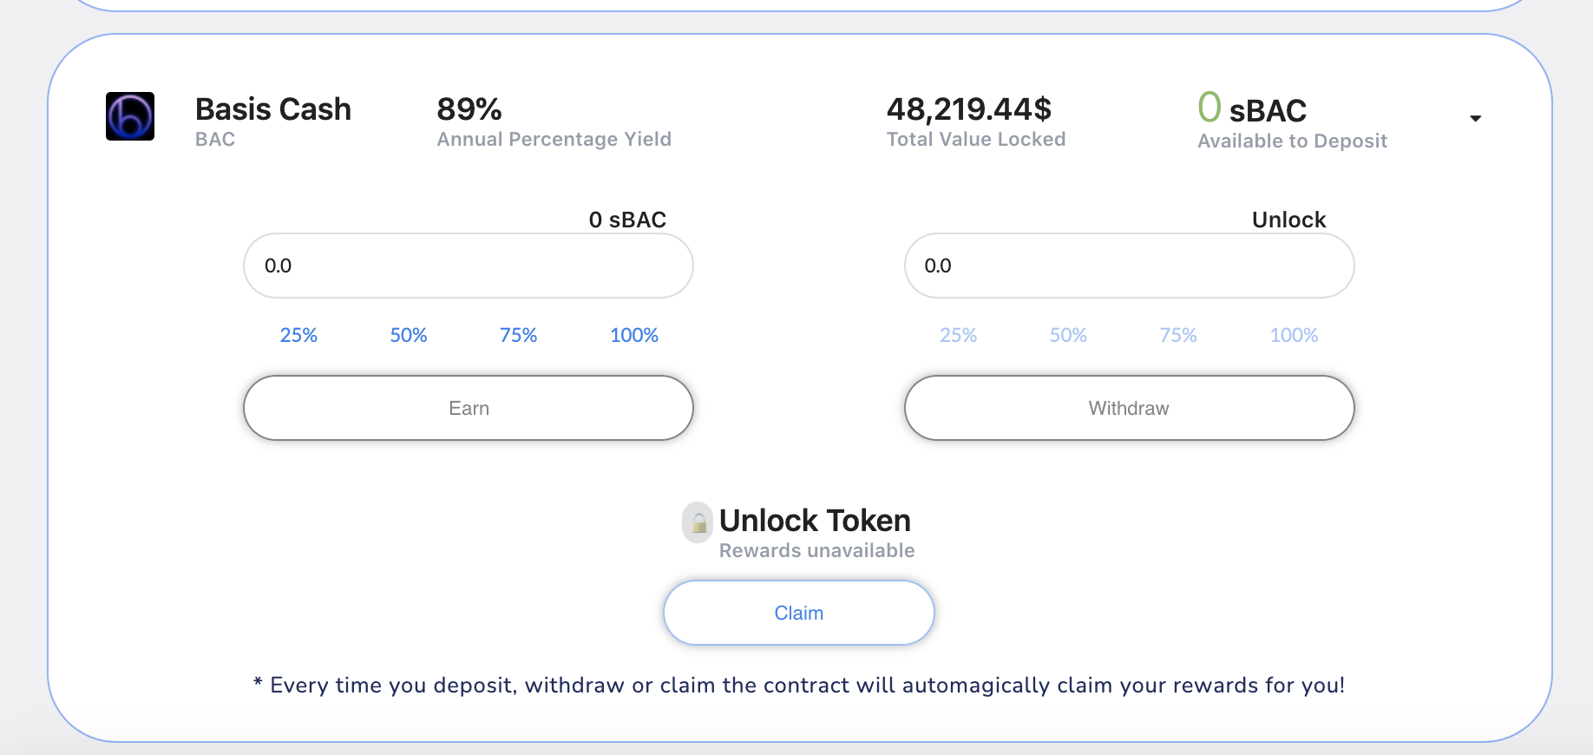Click the deposit amount input field
Image resolution: width=1593 pixels, height=755 pixels.
pyautogui.click(x=468, y=266)
